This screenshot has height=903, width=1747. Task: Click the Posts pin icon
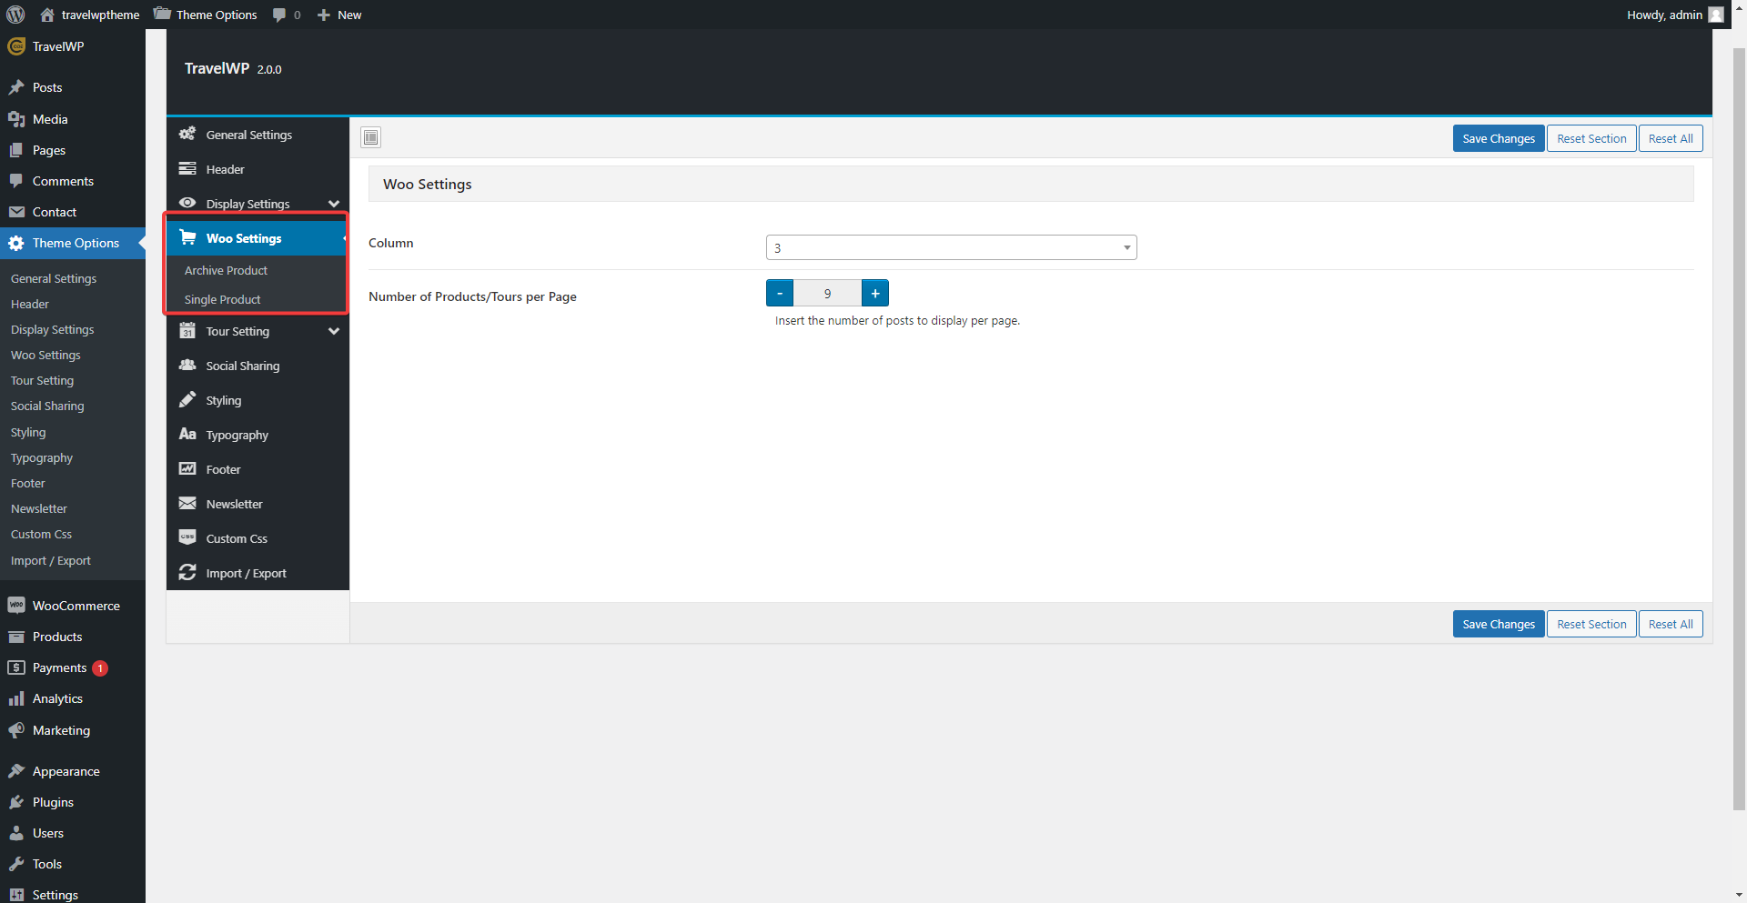15,87
